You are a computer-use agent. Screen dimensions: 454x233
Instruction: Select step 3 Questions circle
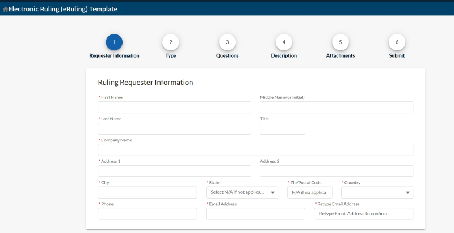(x=227, y=42)
